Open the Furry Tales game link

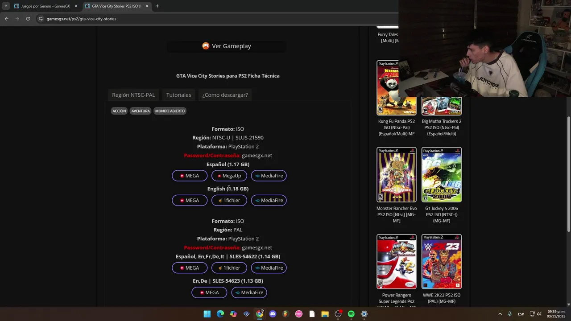pyautogui.click(x=388, y=37)
